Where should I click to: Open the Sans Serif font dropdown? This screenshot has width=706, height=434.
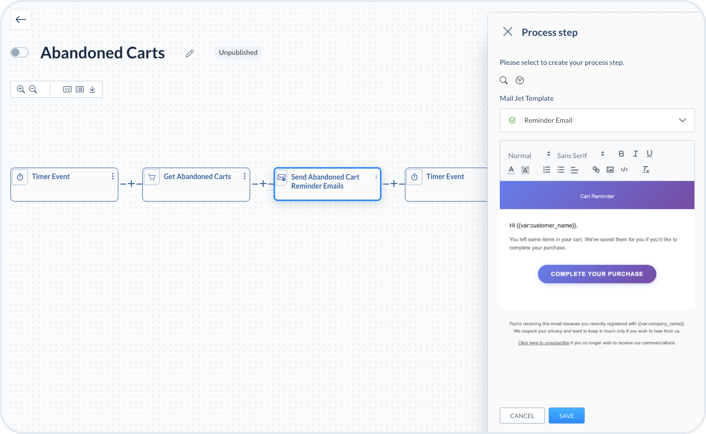[x=580, y=155]
